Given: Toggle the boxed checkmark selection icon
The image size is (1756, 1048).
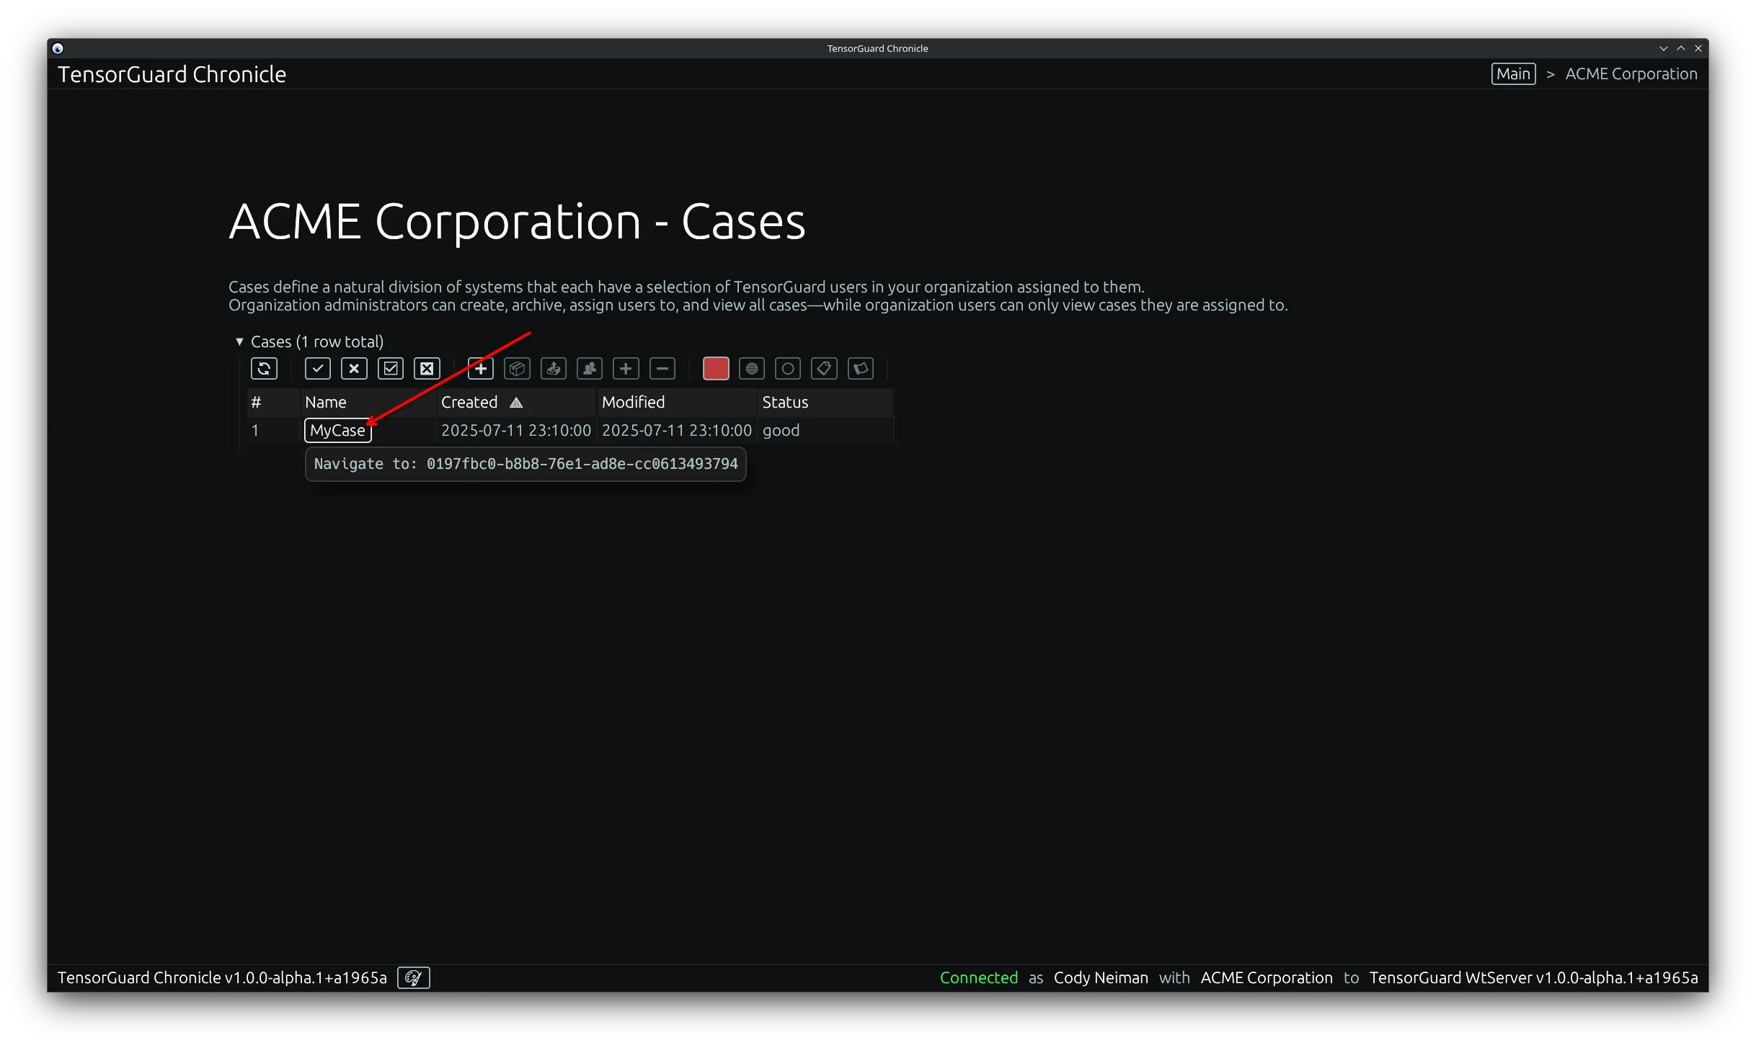Looking at the screenshot, I should click(391, 368).
